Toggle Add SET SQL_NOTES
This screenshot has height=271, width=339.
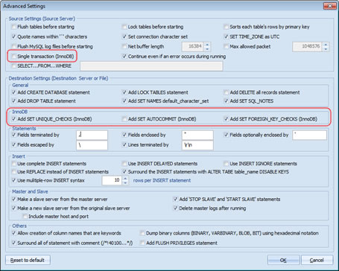coord(226,101)
